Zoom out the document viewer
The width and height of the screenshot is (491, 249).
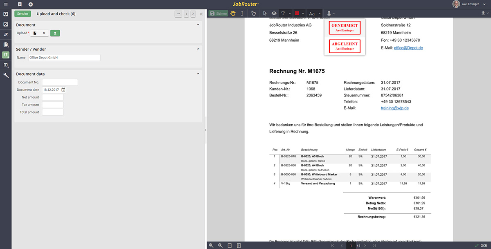coord(211,245)
